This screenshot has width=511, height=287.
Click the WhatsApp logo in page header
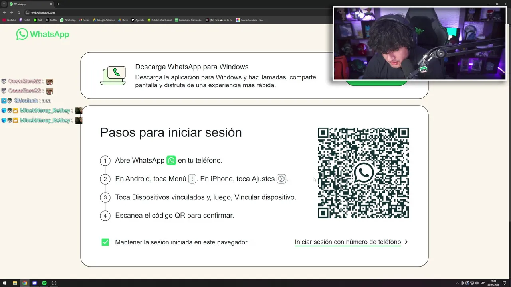pyautogui.click(x=43, y=34)
